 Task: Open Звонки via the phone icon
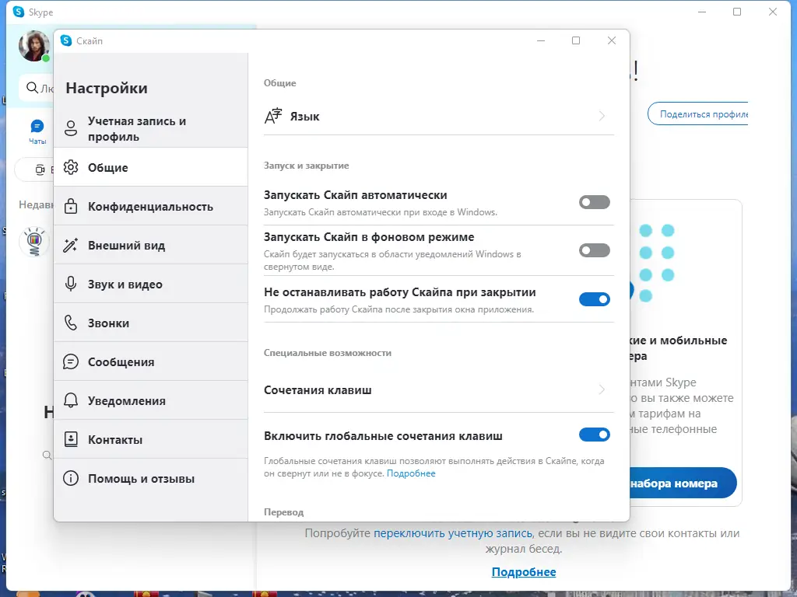pyautogui.click(x=71, y=322)
